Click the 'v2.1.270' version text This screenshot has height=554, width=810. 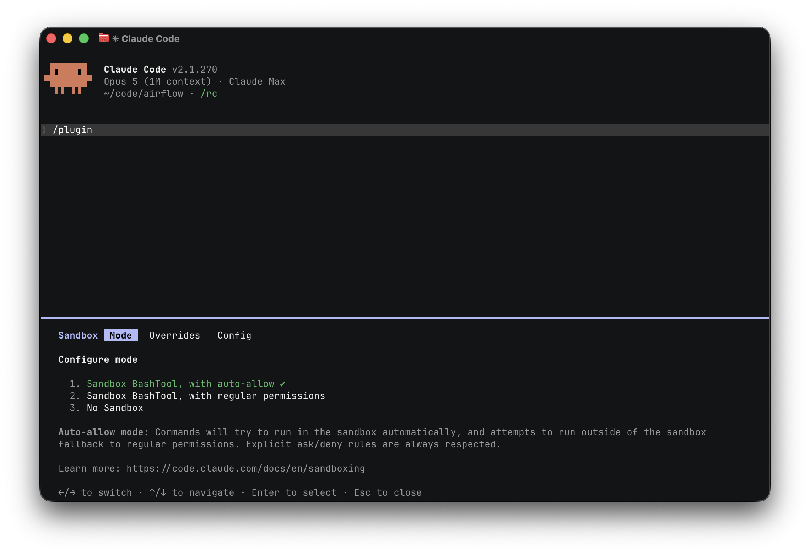[195, 69]
